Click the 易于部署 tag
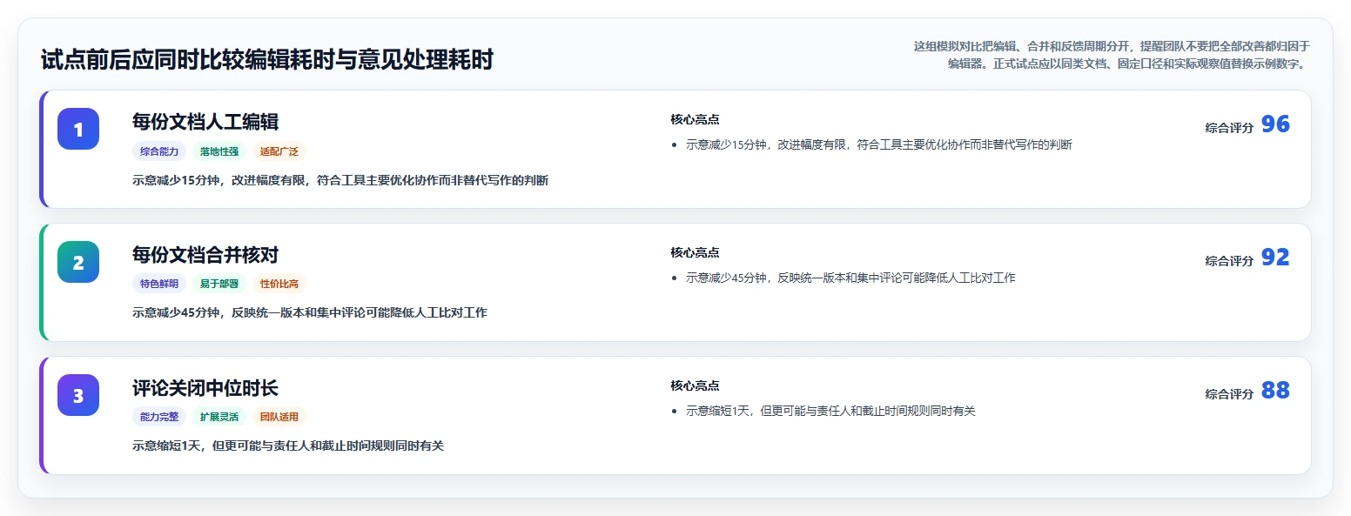Viewport: 1351px width, 516px height. click(x=219, y=284)
